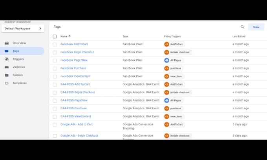Screen dimensions: 267x160
Task: Click the Last Edited column header
Action: pyautogui.click(x=239, y=36)
